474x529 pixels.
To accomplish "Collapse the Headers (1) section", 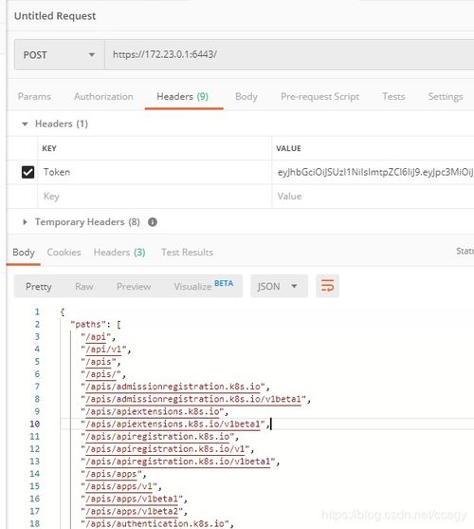I will (x=25, y=123).
